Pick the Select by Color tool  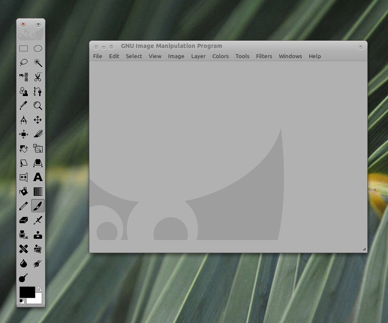pos(24,77)
